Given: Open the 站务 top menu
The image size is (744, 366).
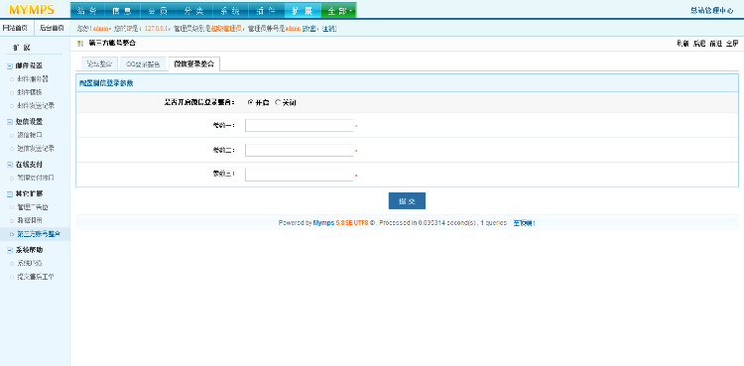Looking at the screenshot, I should point(87,10).
